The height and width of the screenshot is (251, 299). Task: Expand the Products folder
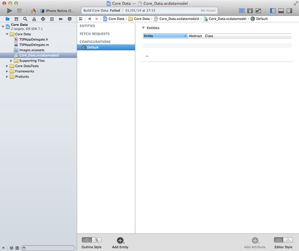point(7,77)
